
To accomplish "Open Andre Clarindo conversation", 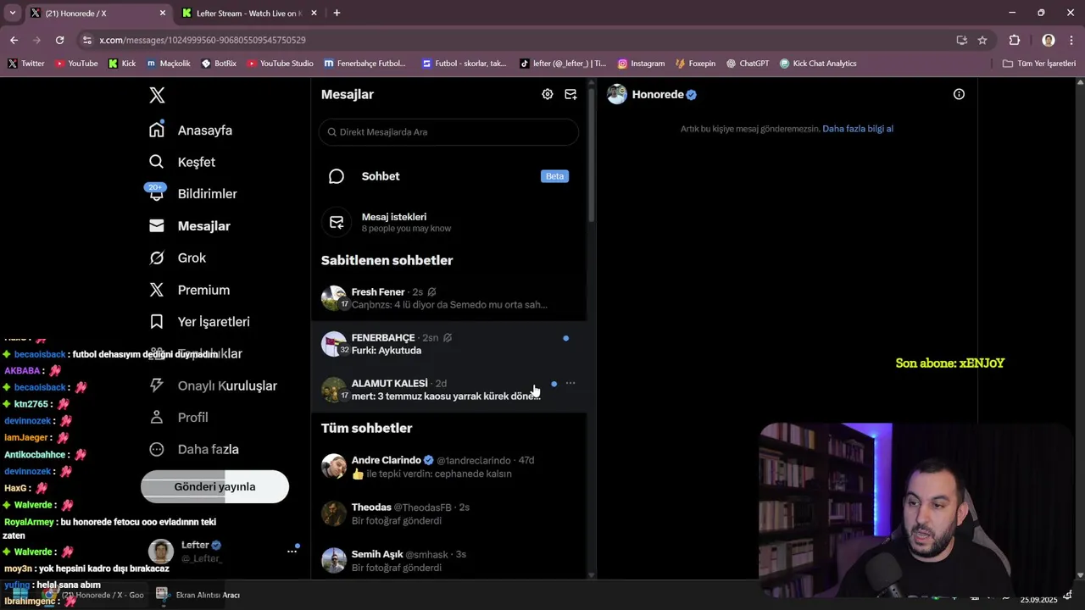I will point(448,467).
